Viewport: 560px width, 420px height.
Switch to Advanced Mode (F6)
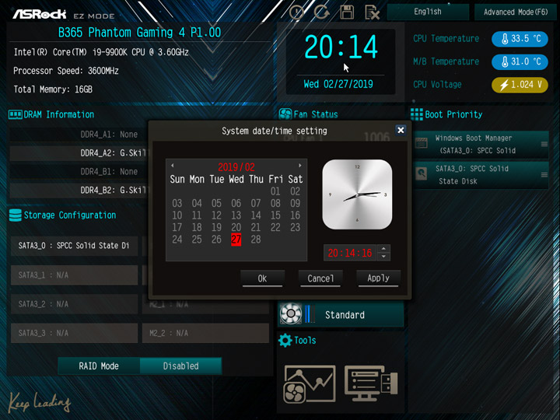[516, 12]
